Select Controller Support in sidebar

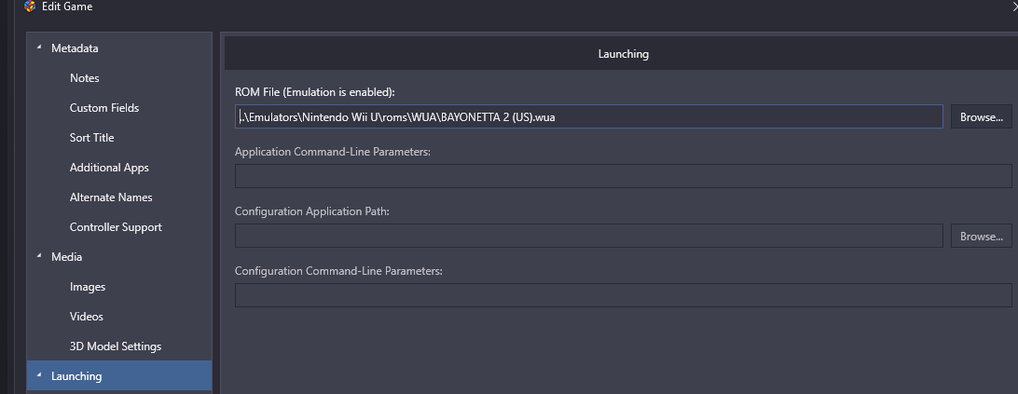tap(116, 227)
